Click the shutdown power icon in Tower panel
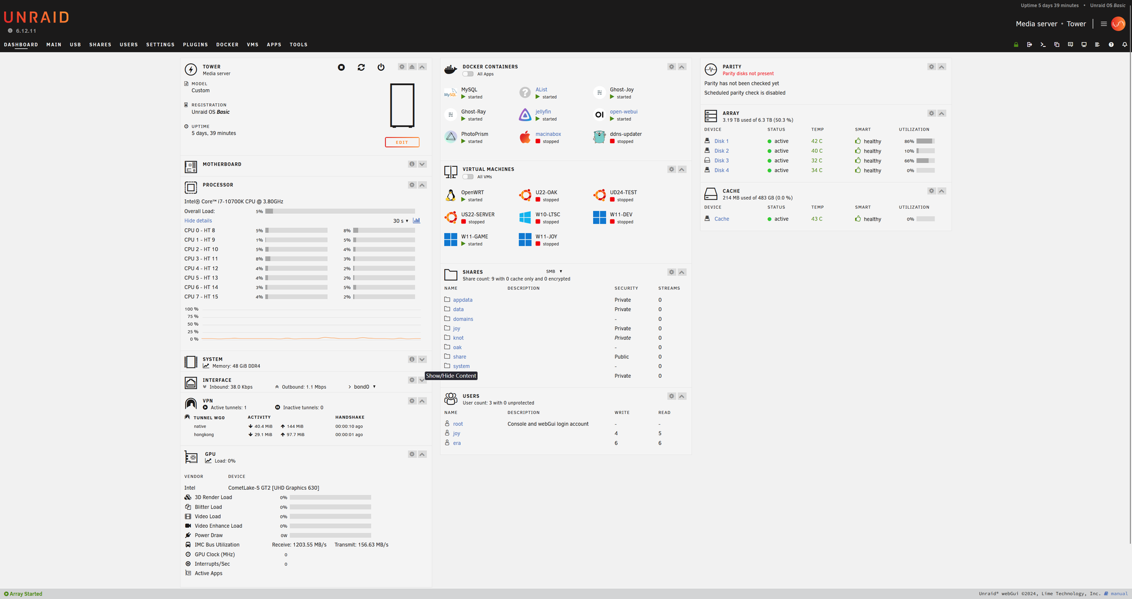1132x599 pixels. 381,67
